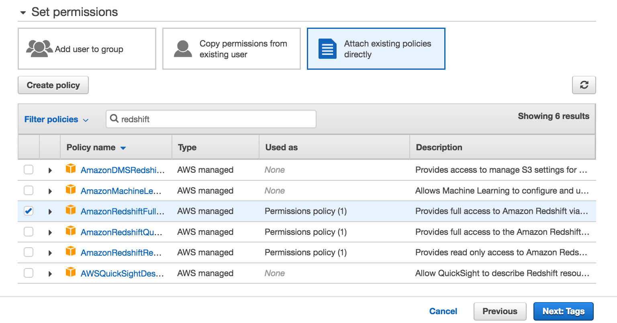Collapse the Set permissions section

tap(23, 12)
